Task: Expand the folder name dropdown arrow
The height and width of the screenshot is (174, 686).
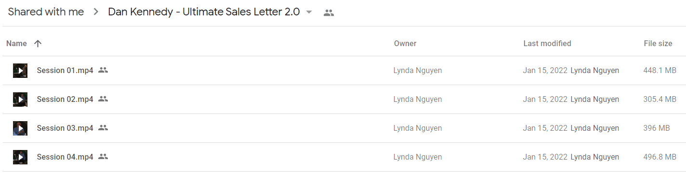Action: click(x=309, y=12)
